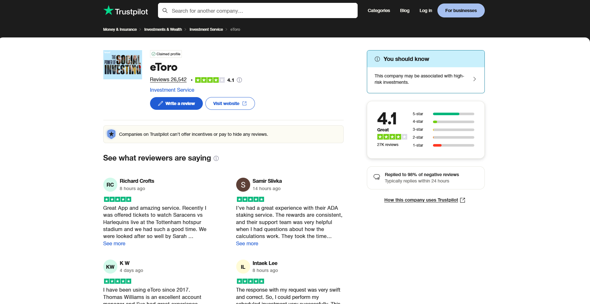Viewport: 590px width, 304px height.
Task: Click Samir Slivka's S avatar
Action: (243, 185)
